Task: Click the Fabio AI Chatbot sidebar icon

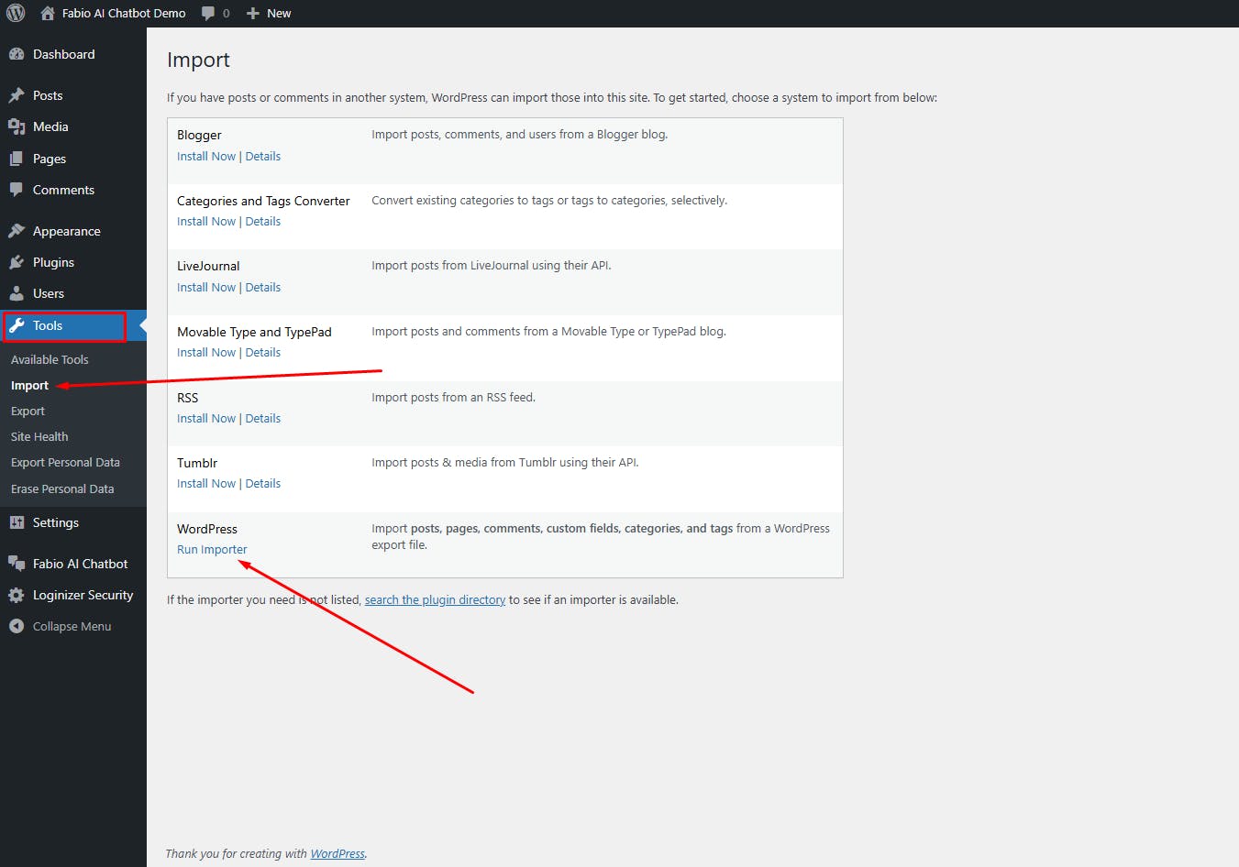Action: click(17, 564)
